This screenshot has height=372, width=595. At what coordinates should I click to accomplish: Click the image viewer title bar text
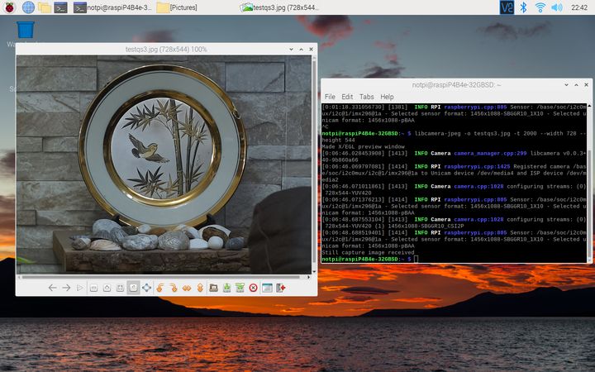pos(166,50)
